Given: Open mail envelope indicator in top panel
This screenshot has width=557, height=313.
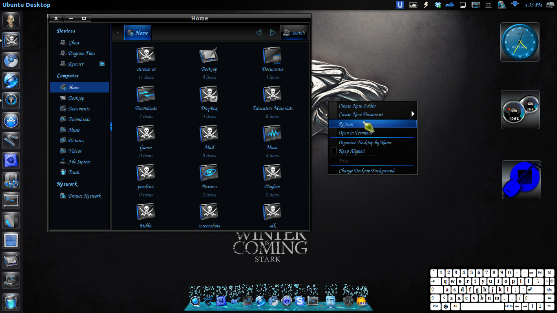Looking at the screenshot, I should click(476, 5).
